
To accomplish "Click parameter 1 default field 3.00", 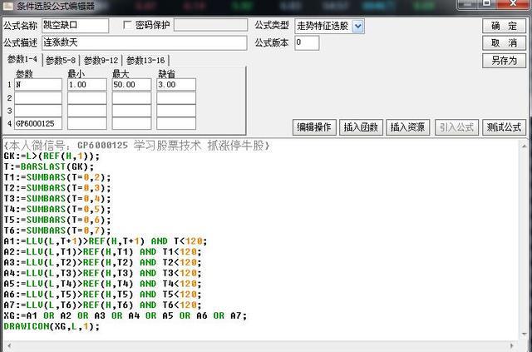I will click(176, 85).
